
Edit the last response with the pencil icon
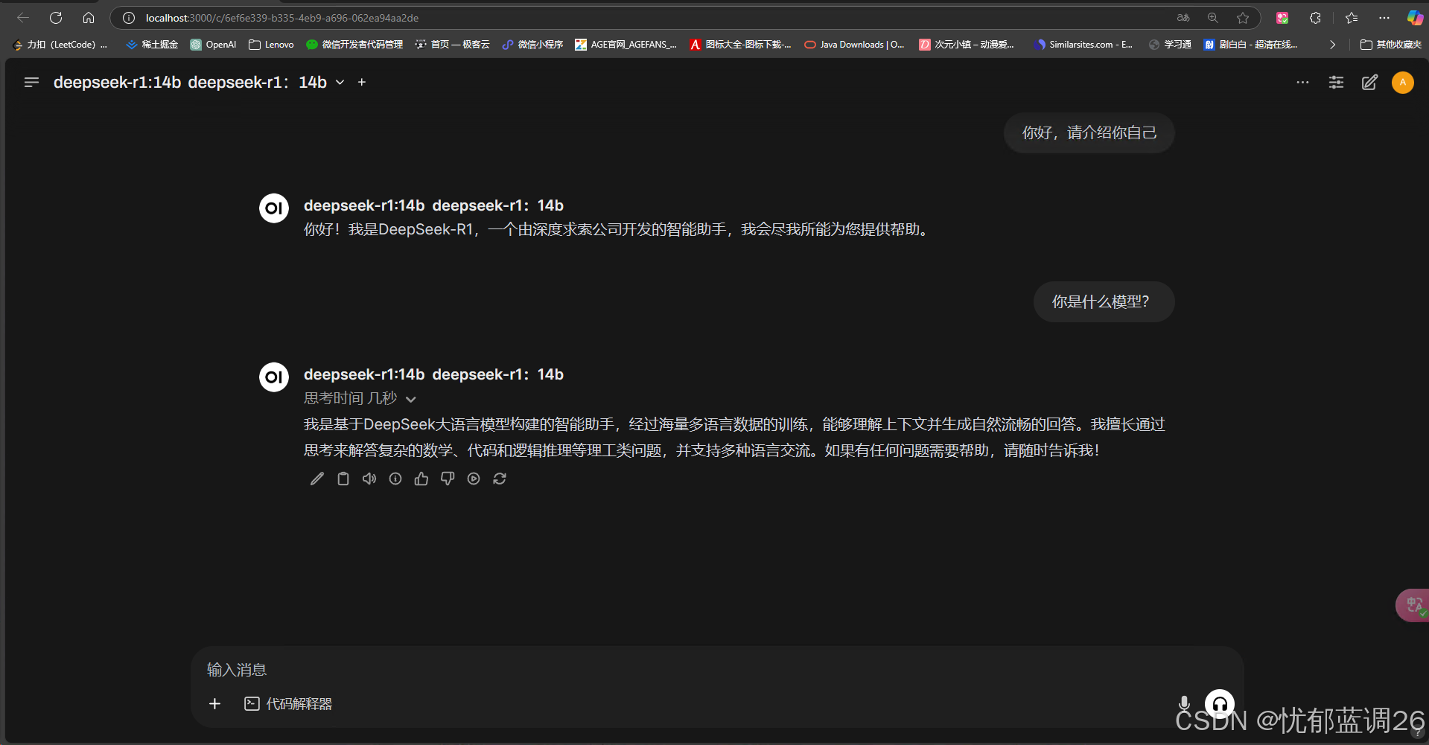point(317,479)
